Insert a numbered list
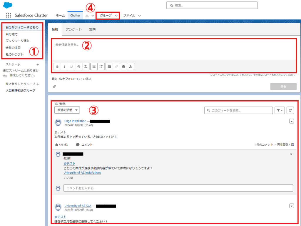 tap(101, 67)
